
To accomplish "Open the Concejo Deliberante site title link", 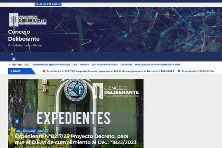I will pyautogui.click(x=24, y=35).
